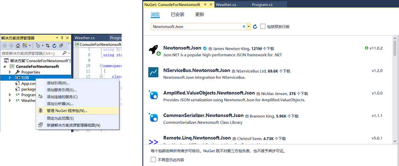The width and height of the screenshot is (399, 166).
Task: Choose 新建解决方案资源管理器视图(N) menu entry
Action: coord(77,125)
